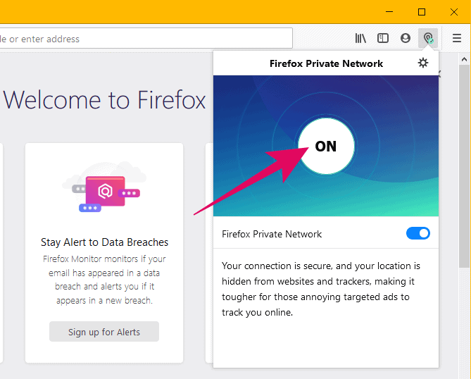Click the Firefox Private Network toolbar icon
Viewport: 471px width, 379px height.
point(428,38)
